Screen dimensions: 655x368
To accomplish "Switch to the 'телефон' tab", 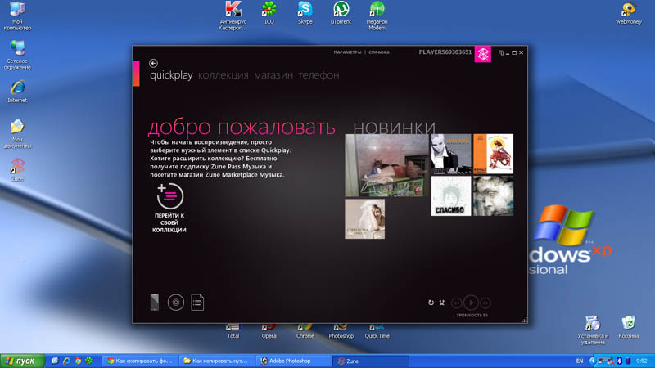I will click(x=318, y=75).
